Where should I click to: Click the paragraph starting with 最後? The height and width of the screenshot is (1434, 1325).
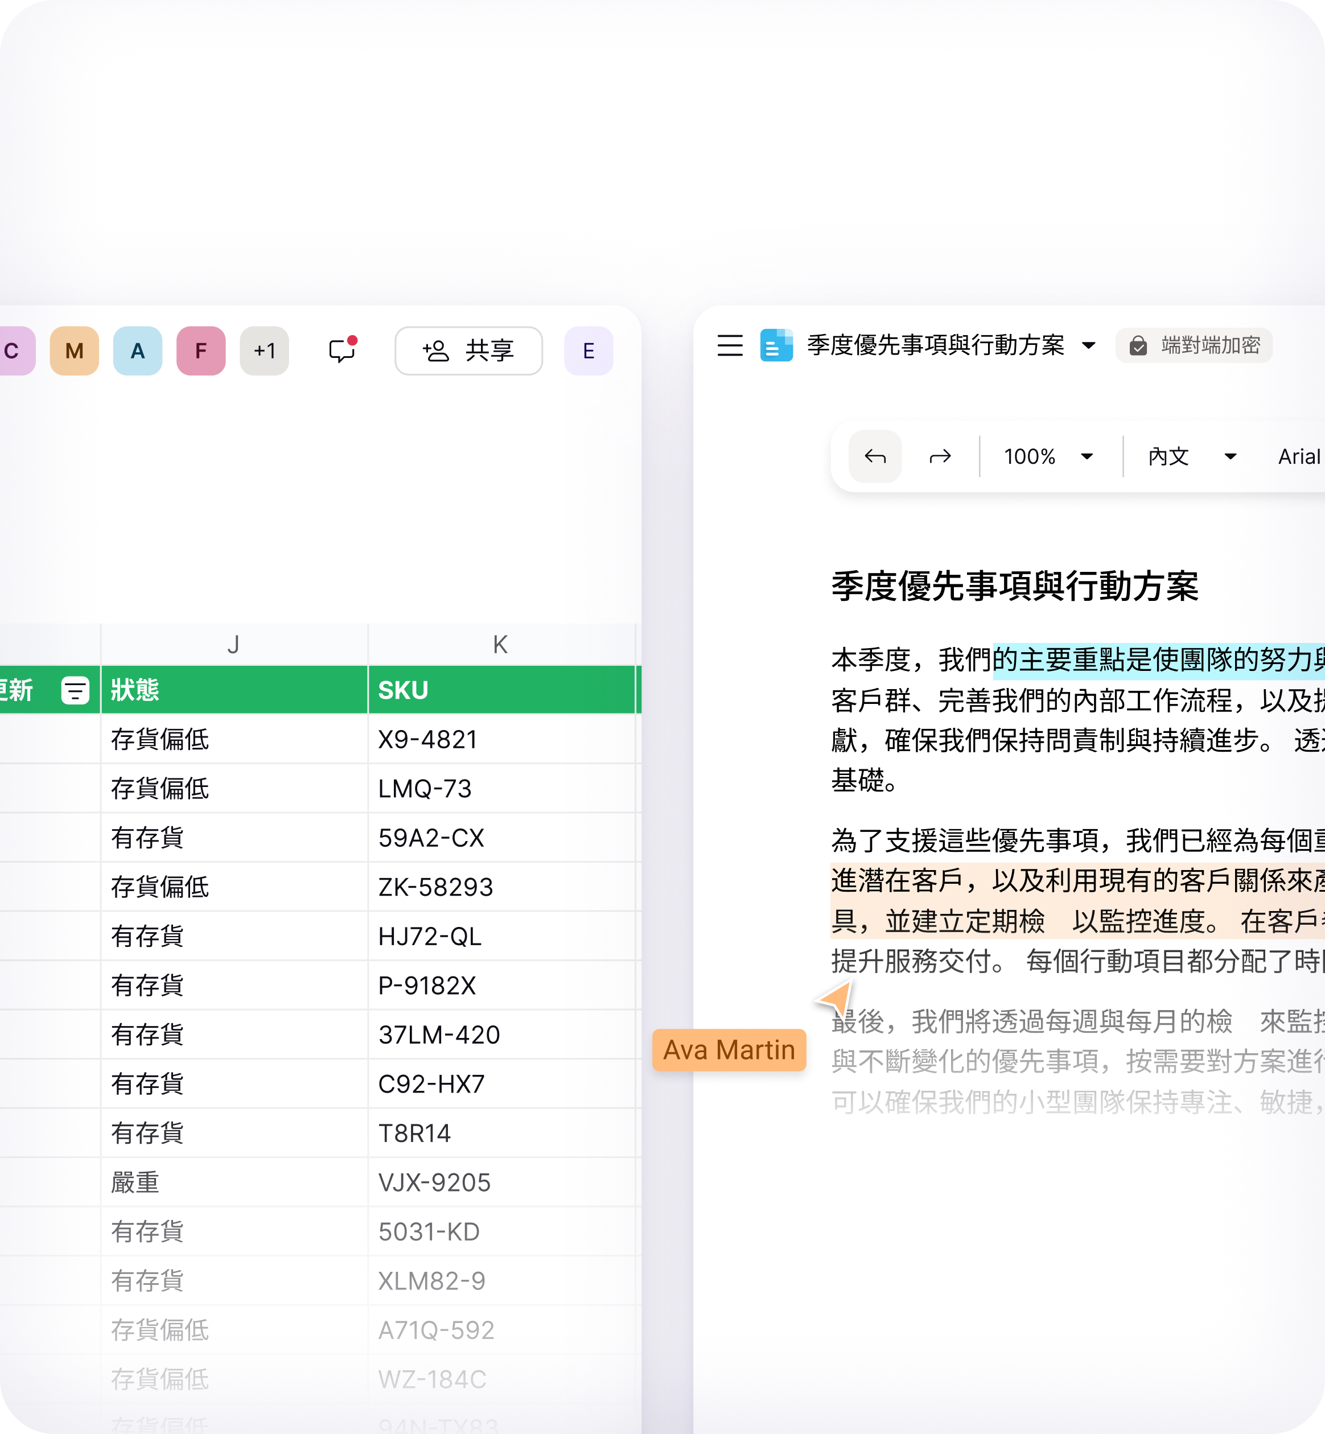click(1077, 1061)
